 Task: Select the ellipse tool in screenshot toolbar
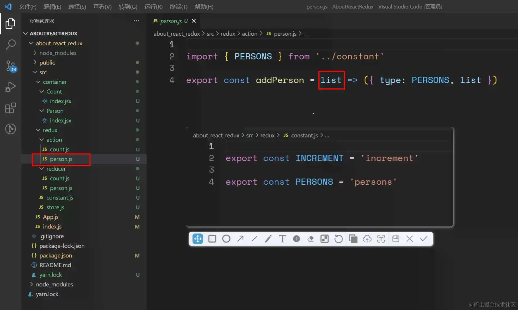[x=226, y=239]
